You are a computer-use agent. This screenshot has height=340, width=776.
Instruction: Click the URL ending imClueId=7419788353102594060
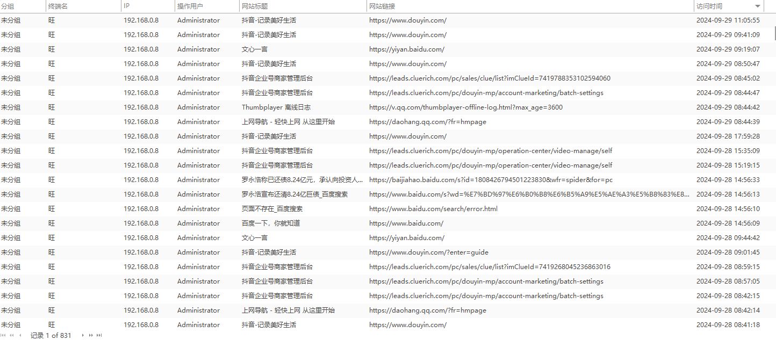click(490, 78)
